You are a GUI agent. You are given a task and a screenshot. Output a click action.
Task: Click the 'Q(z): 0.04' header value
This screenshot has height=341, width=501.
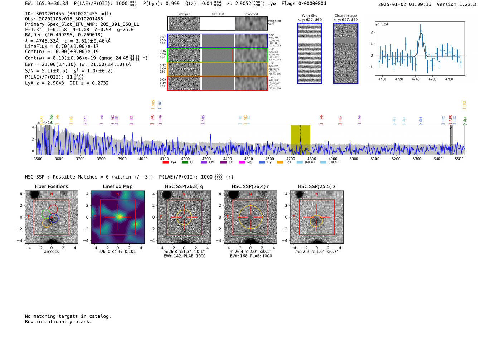[199, 4]
